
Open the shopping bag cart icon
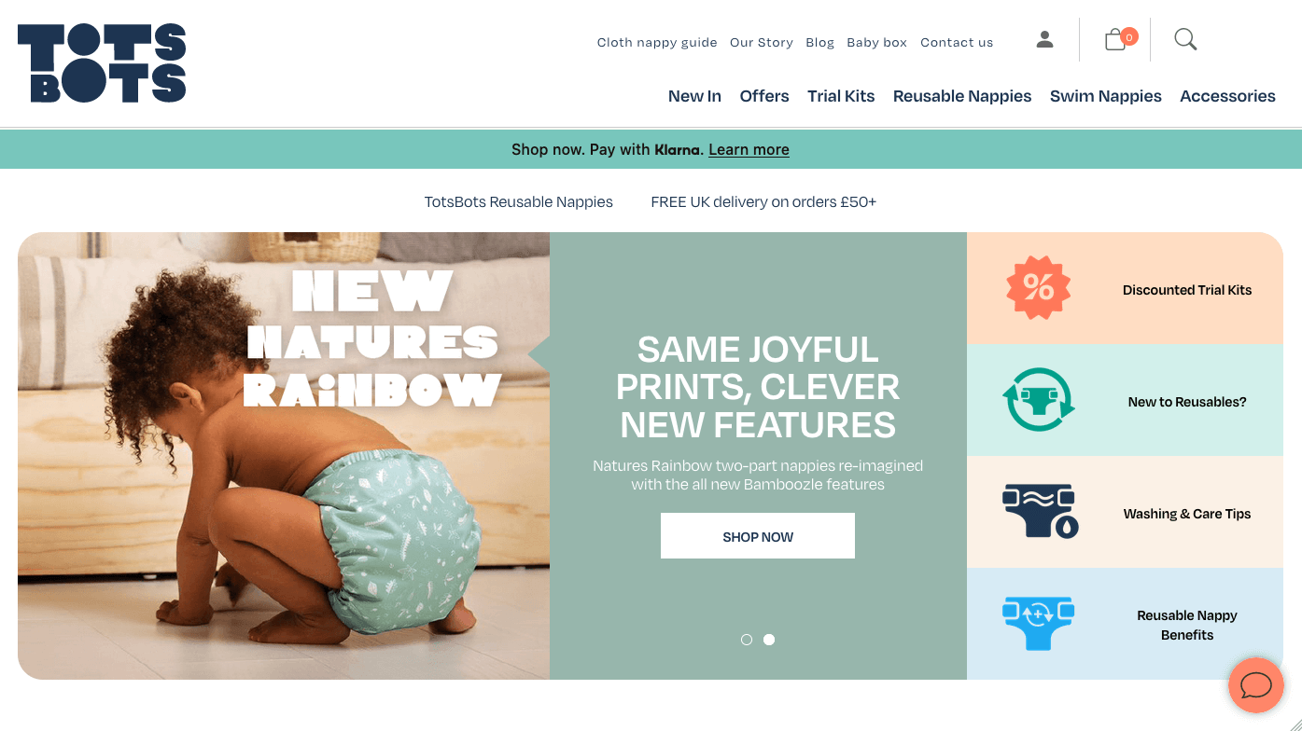pyautogui.click(x=1117, y=39)
